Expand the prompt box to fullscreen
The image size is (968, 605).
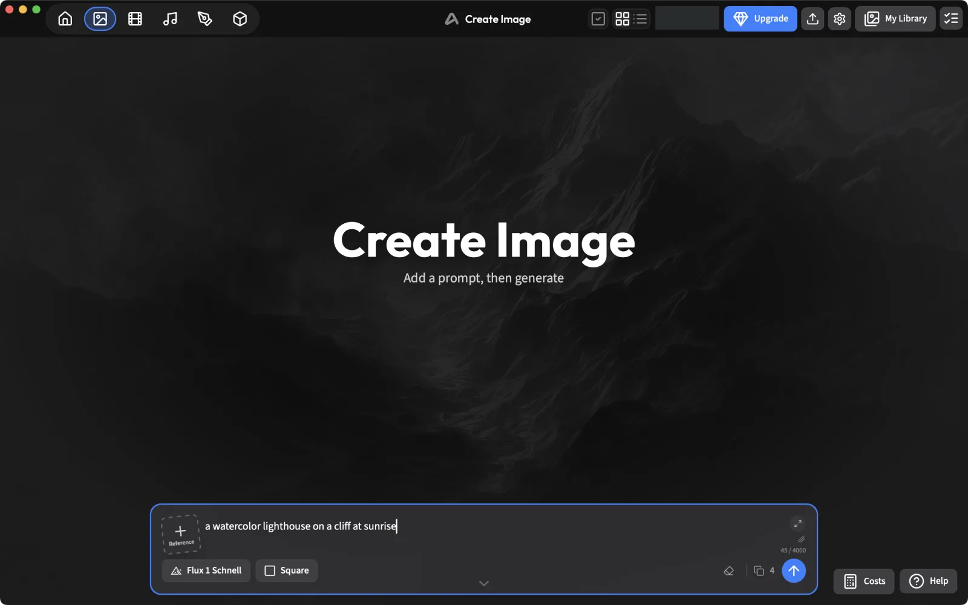click(798, 524)
